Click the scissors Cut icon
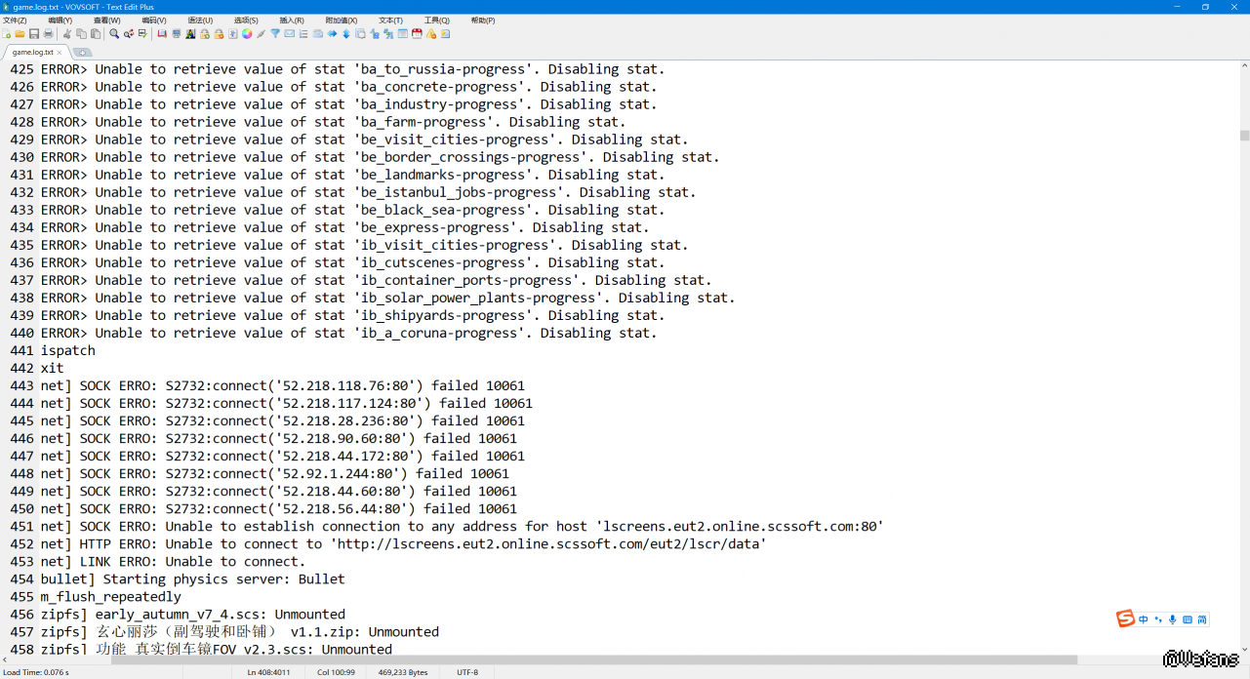 (67, 34)
